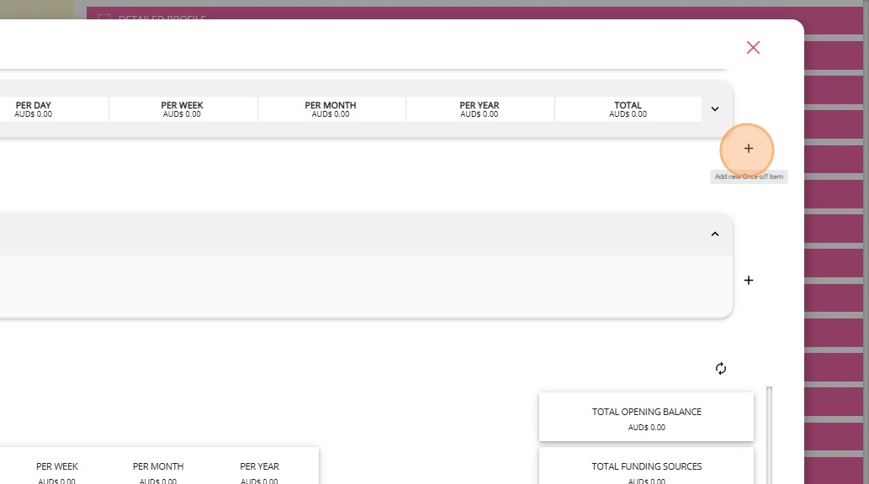Click the summary panel vertical scrollbar
The width and height of the screenshot is (869, 484).
pos(769,435)
